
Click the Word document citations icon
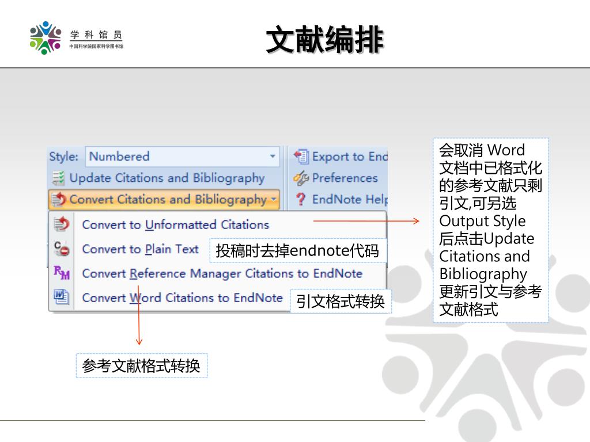pyautogui.click(x=61, y=297)
